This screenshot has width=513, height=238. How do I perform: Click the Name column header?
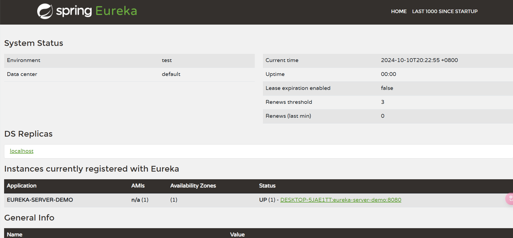coord(15,234)
